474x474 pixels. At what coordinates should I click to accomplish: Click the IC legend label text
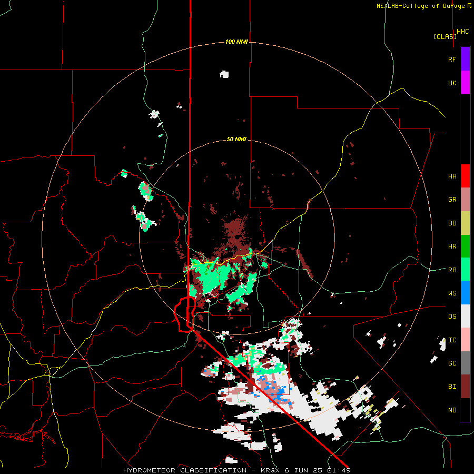pos(452,340)
